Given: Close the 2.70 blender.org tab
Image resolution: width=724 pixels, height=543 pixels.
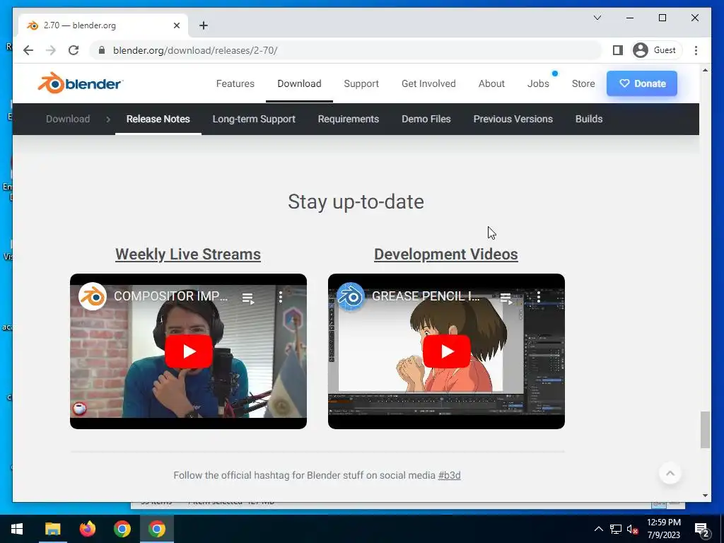Looking at the screenshot, I should pos(176,25).
